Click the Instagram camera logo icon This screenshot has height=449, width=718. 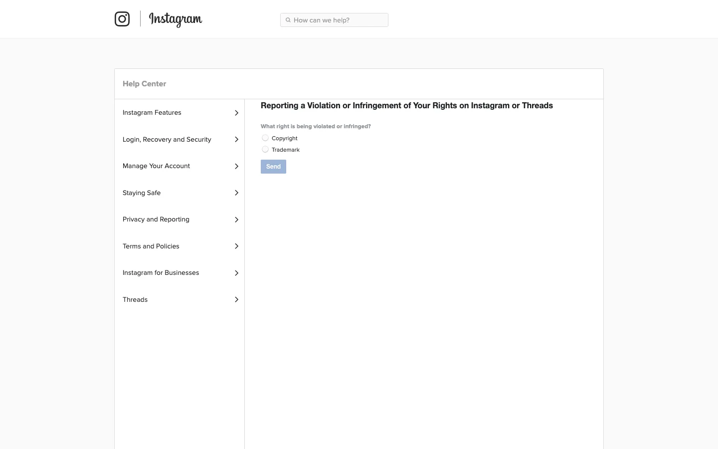(122, 19)
